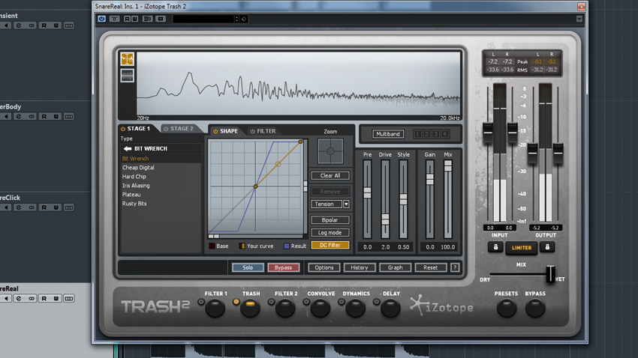Screen dimensions: 638x358
Task: Click the back arrow beside BIT WRENCH
Action: pos(128,148)
